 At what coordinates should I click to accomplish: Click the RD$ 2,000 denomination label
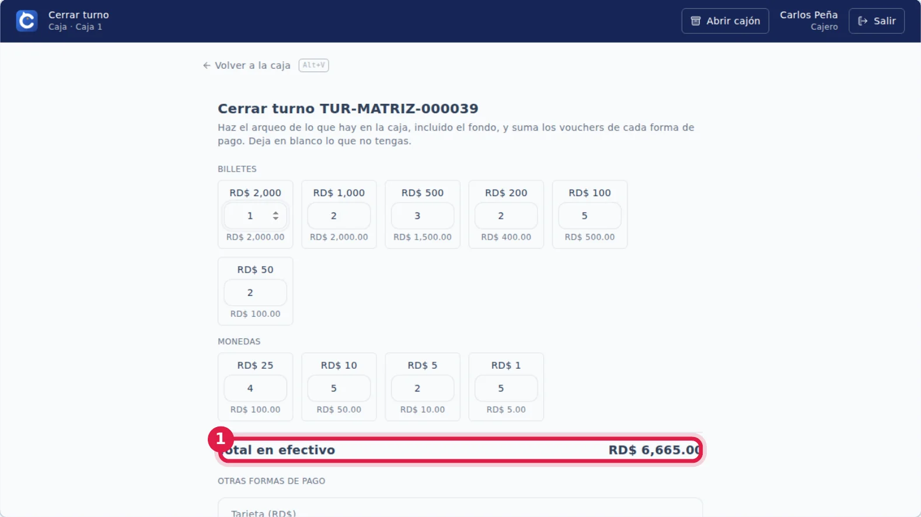255,193
